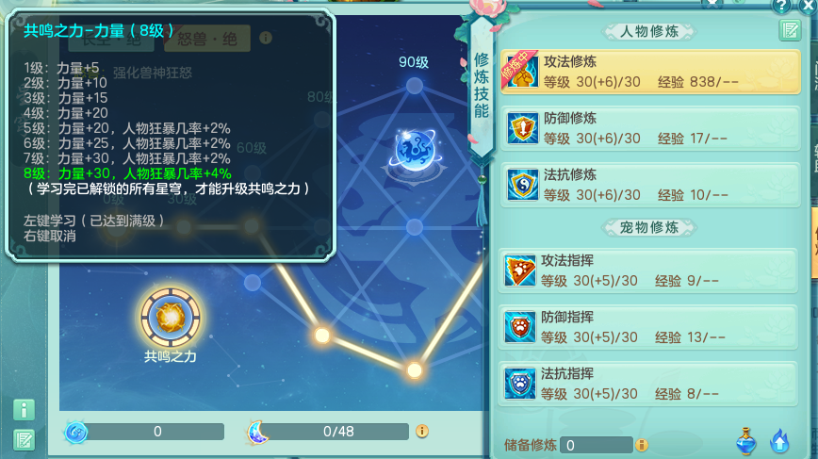The height and width of the screenshot is (459, 818).
Task: Click the 储备修炼 value field
Action: pos(596,445)
